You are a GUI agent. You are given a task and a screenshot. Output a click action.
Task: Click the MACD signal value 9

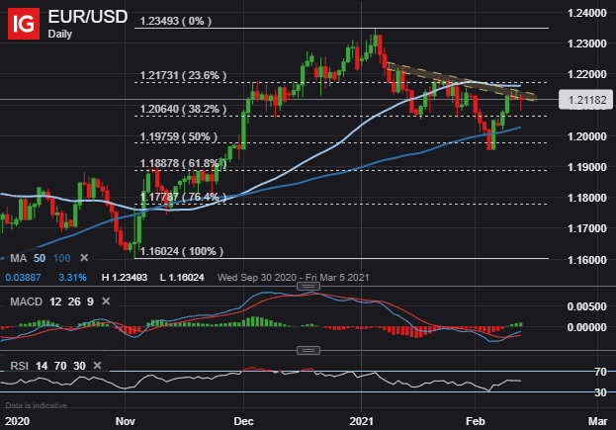coord(90,301)
